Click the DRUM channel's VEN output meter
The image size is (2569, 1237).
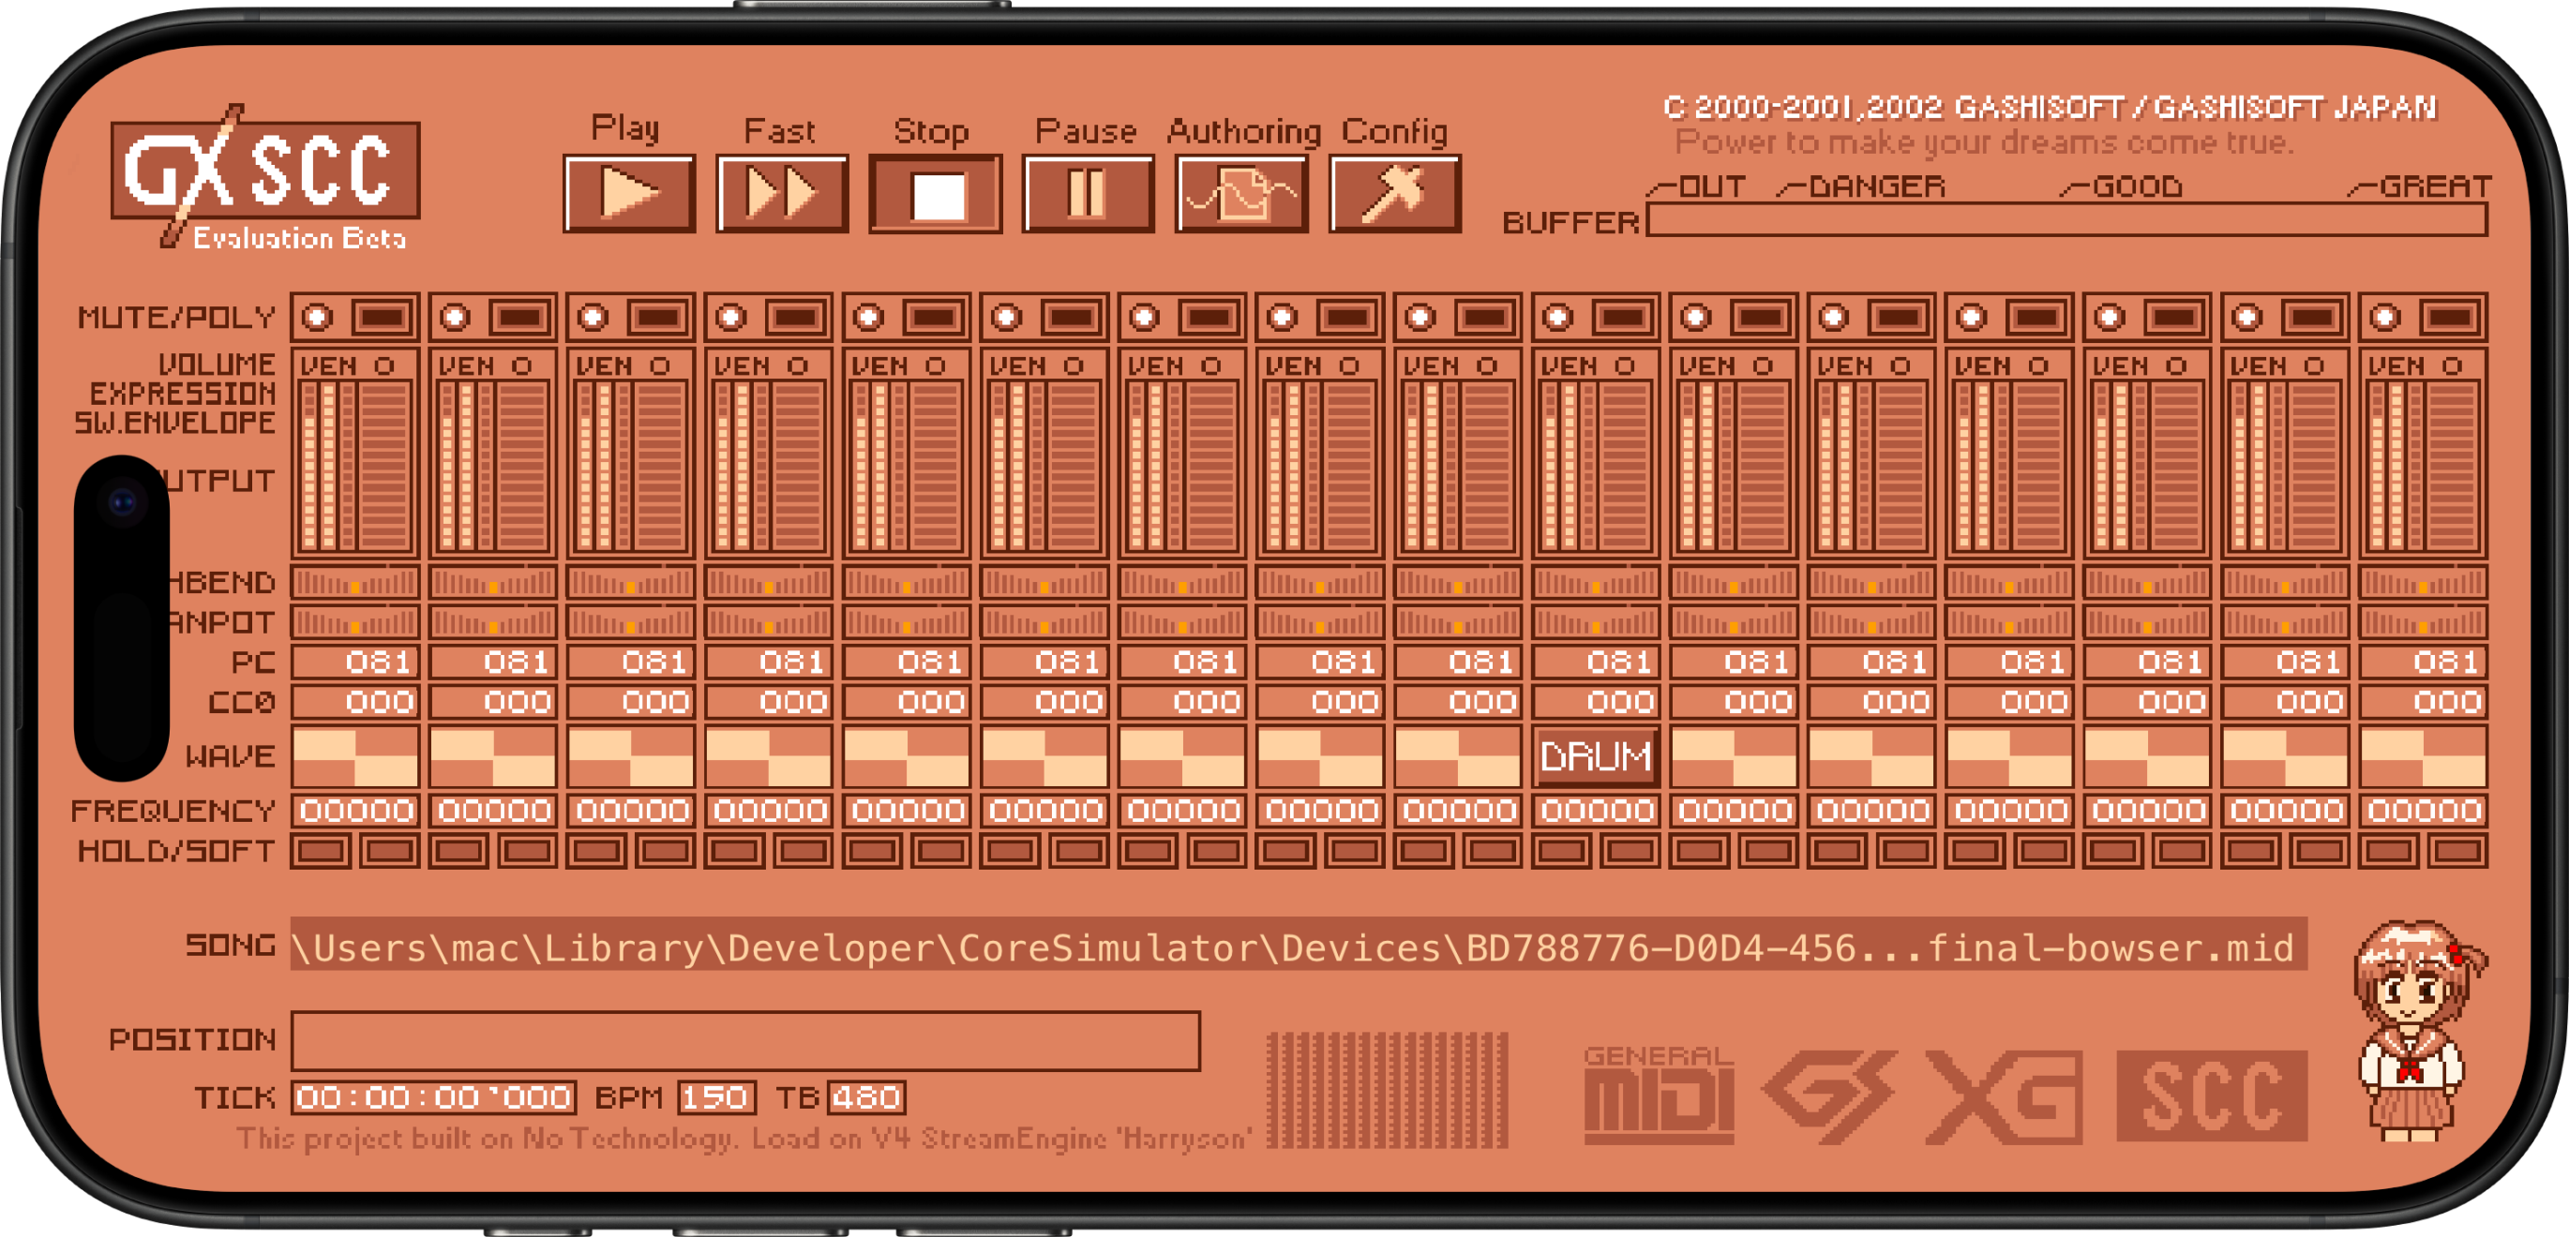coord(1596,452)
